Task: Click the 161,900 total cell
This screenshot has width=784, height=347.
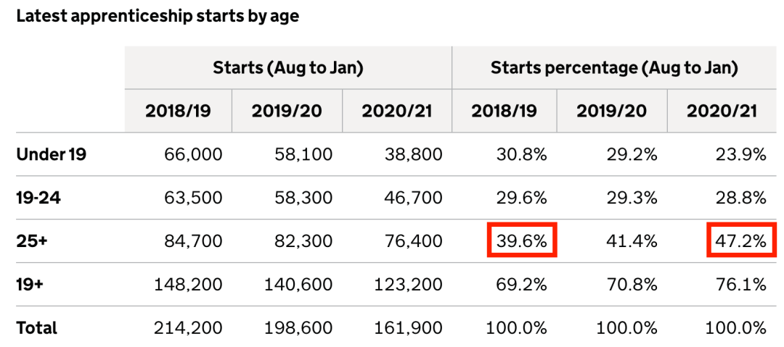Action: click(x=409, y=327)
